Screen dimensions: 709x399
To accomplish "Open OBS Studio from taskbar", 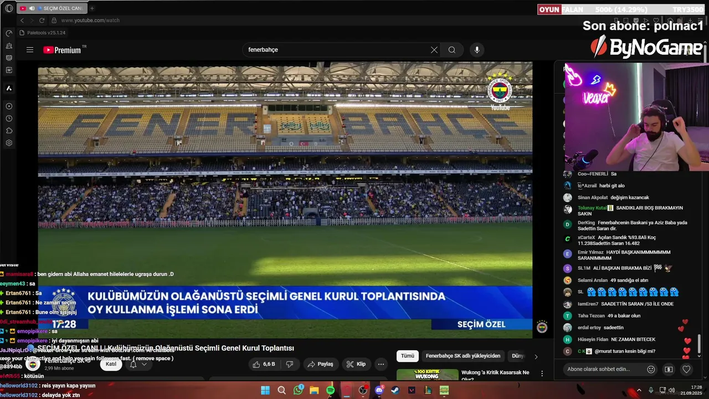I will pos(363,390).
